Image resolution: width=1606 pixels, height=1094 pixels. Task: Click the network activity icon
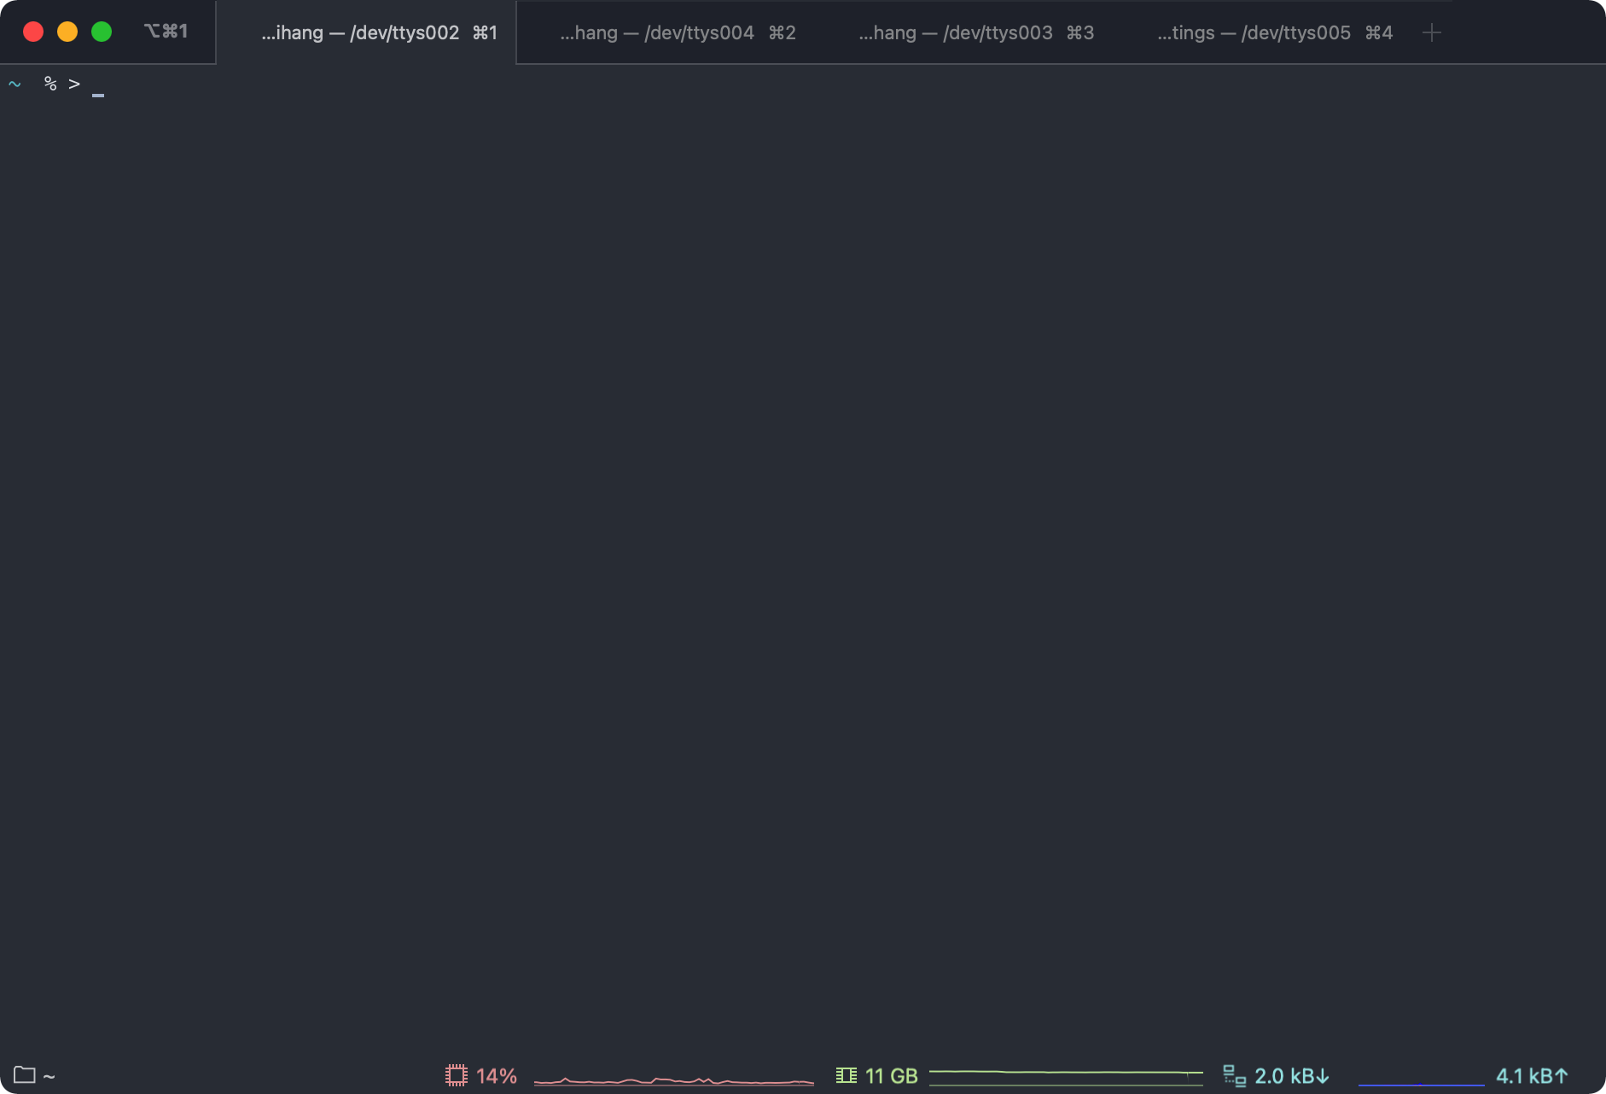click(x=1234, y=1075)
